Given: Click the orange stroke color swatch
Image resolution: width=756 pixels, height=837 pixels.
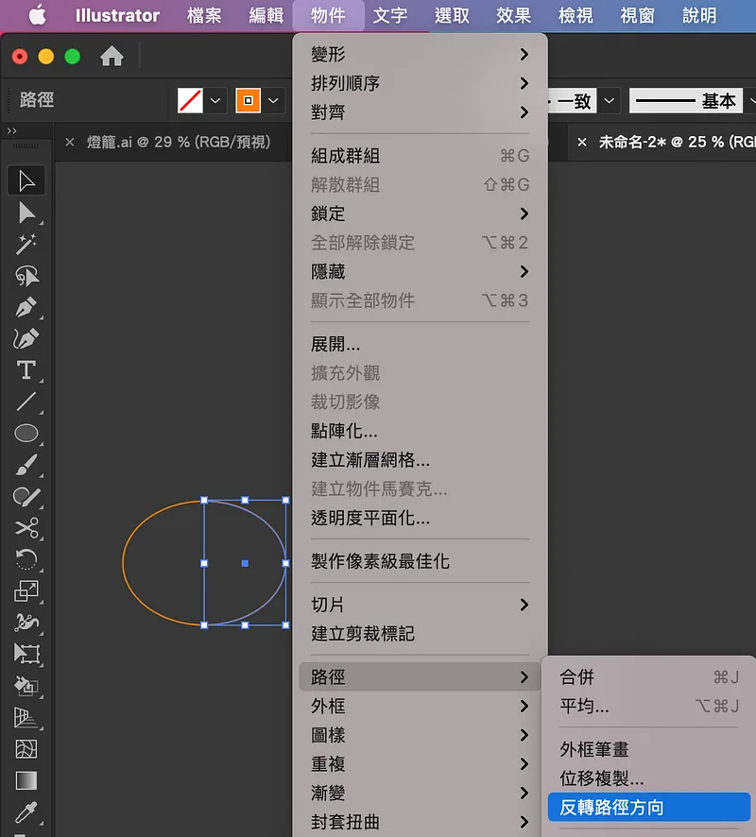Looking at the screenshot, I should [x=249, y=100].
